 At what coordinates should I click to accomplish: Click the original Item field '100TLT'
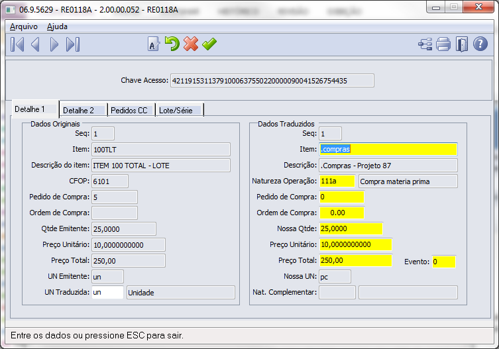pos(161,149)
